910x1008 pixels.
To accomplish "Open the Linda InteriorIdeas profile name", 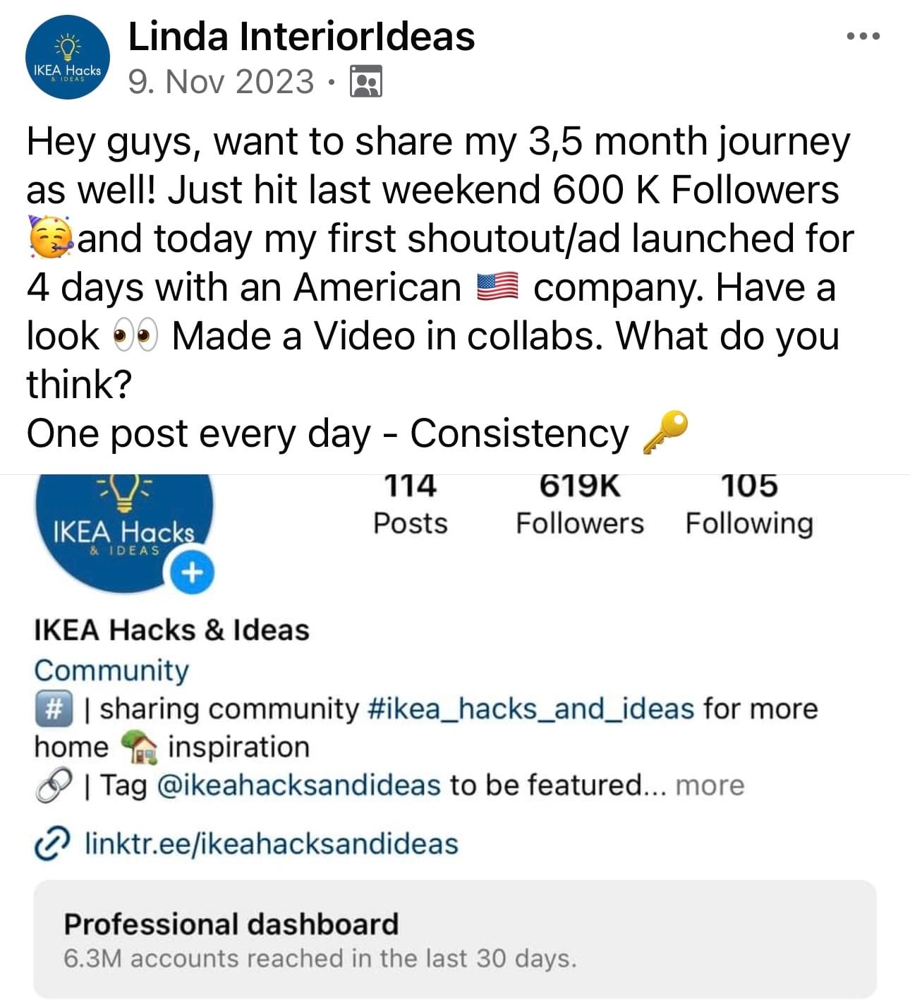I will pos(301,37).
